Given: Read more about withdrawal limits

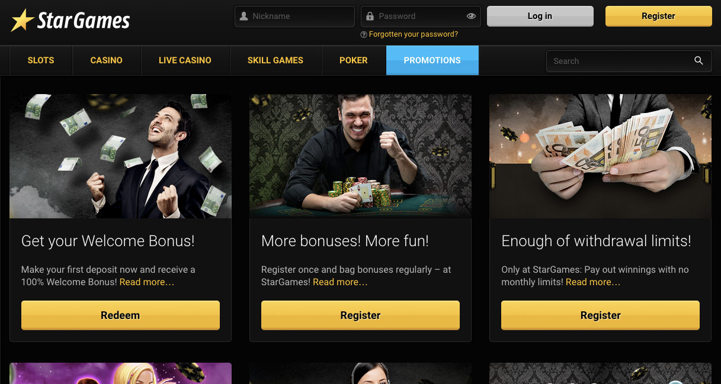Looking at the screenshot, I should 593,282.
